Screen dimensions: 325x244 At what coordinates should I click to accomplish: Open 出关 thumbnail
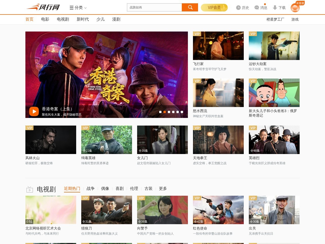tap(274, 210)
